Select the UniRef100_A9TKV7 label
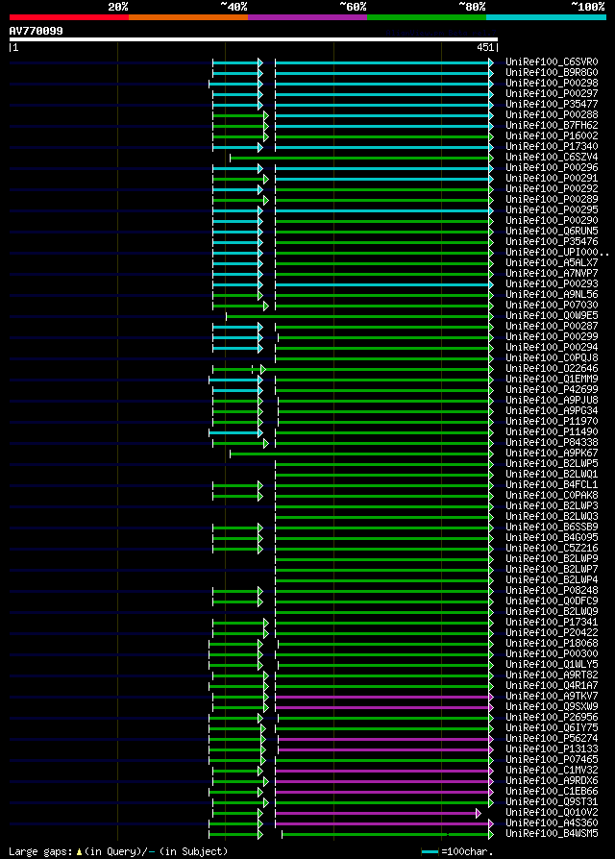Image resolution: width=615 pixels, height=859 pixels. tap(552, 697)
